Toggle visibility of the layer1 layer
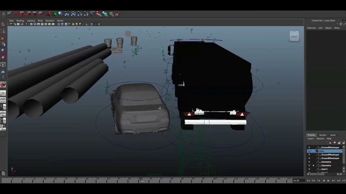Viewport: 346px width, 194px height. pos(309,169)
